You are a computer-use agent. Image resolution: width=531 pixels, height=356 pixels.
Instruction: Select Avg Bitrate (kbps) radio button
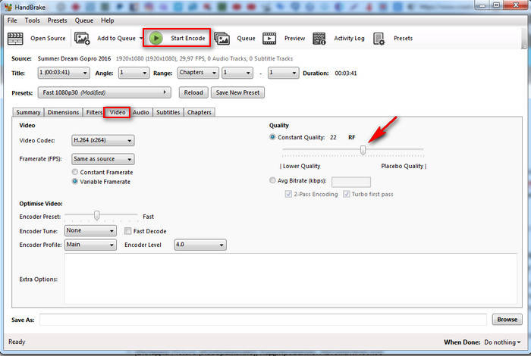point(272,180)
